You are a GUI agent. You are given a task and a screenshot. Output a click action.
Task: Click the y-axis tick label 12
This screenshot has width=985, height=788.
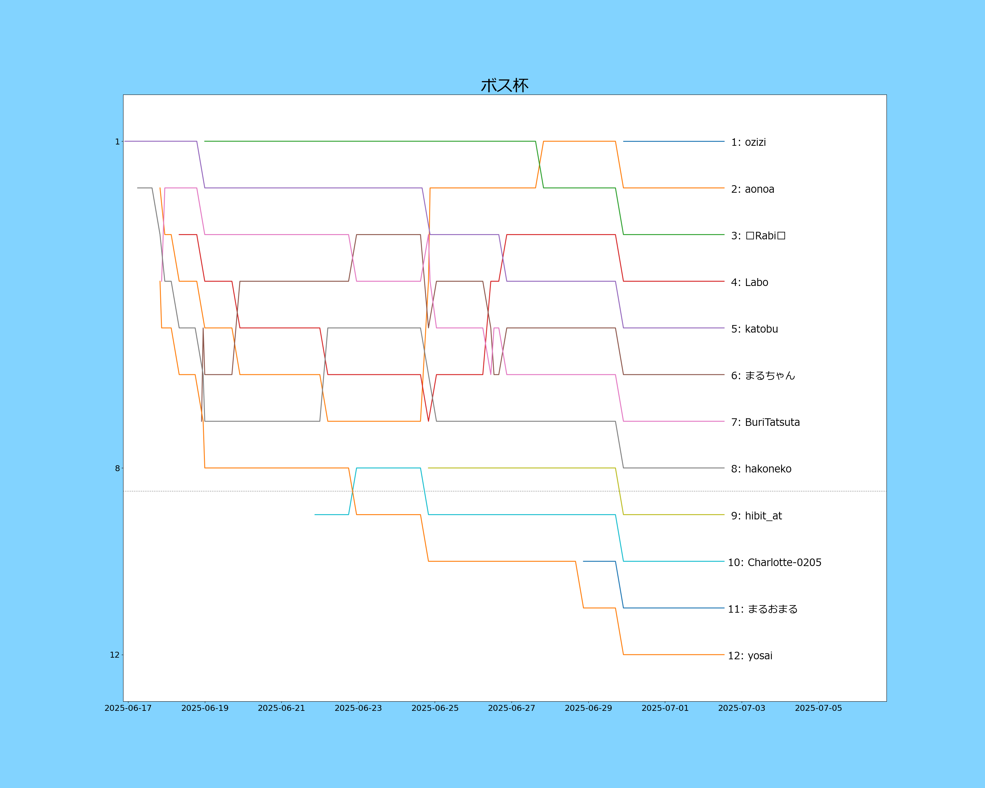coord(114,655)
